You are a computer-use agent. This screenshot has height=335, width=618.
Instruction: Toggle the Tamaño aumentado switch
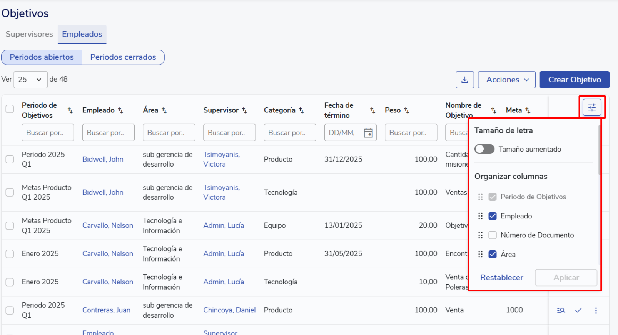tap(484, 149)
